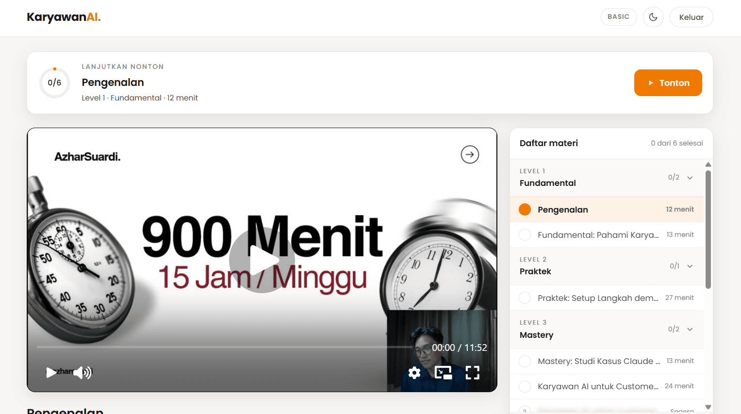Click the Fundamental link under Pengenalan
This screenshot has width=741, height=414.
coord(136,98)
